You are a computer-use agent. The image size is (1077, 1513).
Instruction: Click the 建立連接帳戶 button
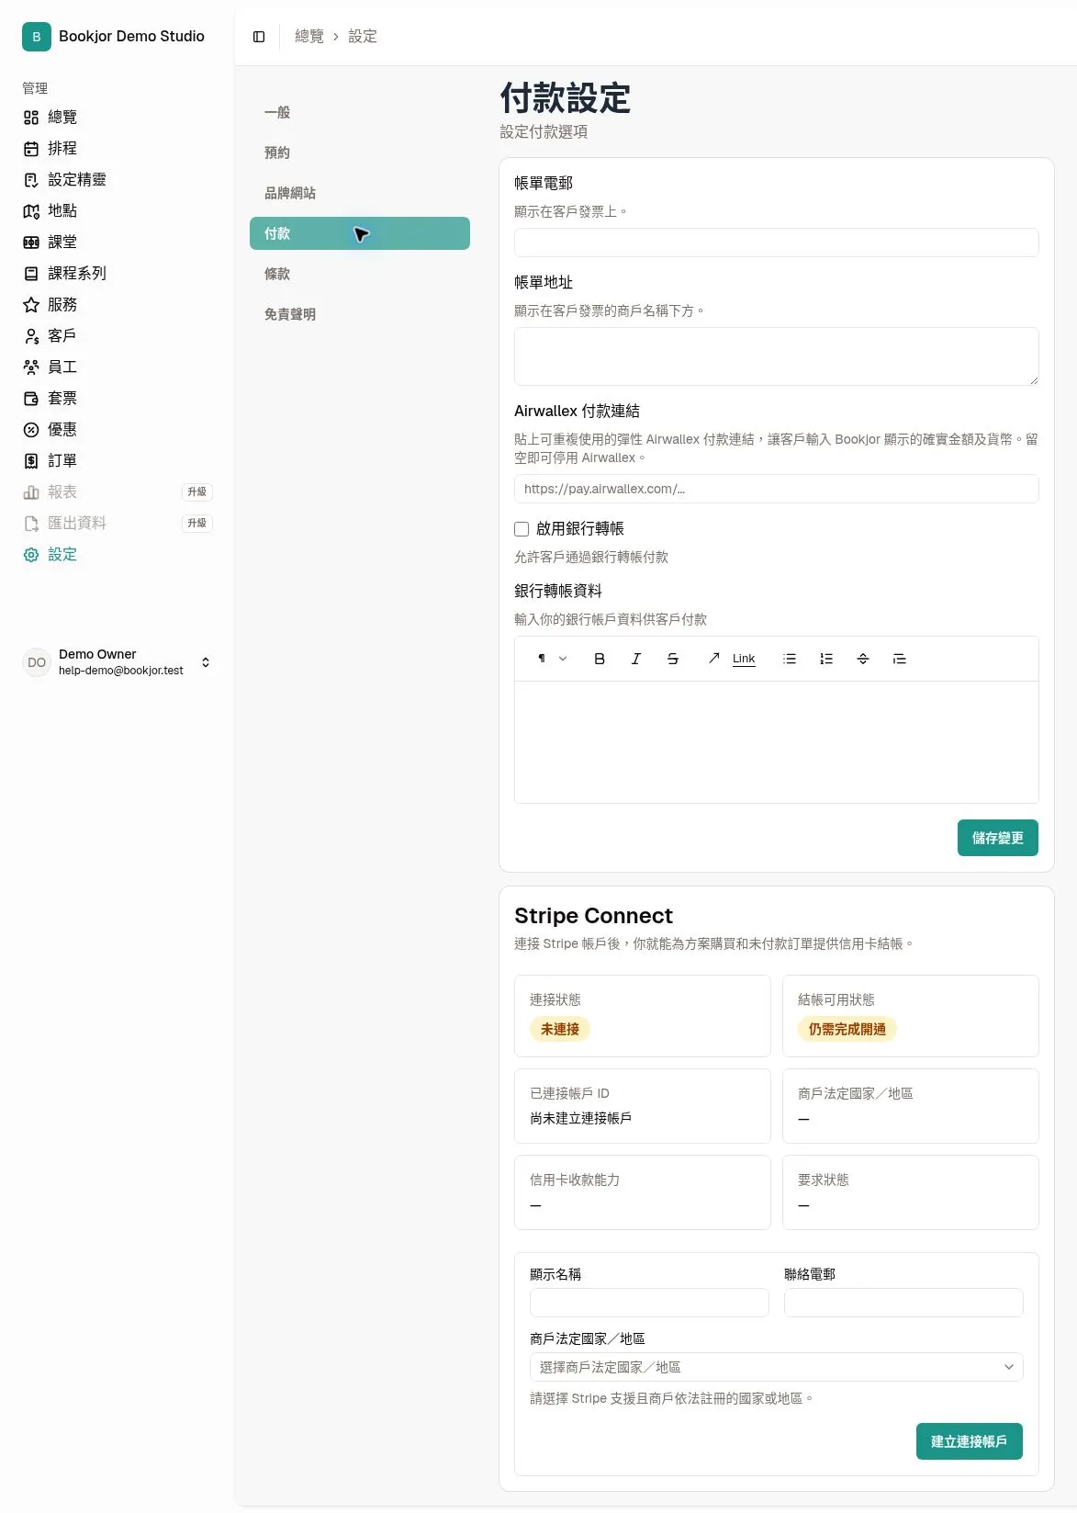pyautogui.click(x=970, y=1441)
